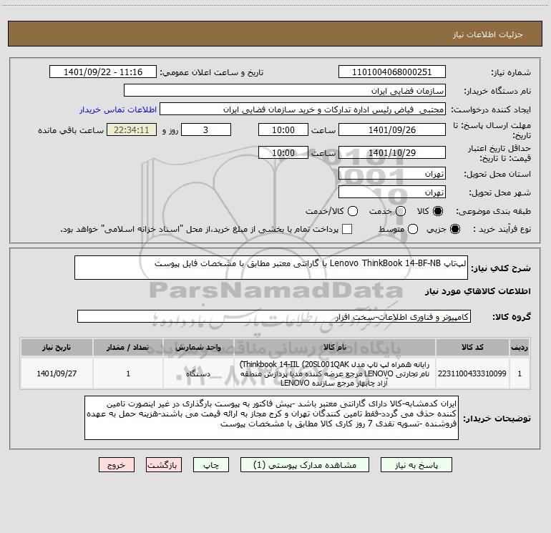Click the تعداد / مقدار column header
The image size is (551, 533).
[x=128, y=347]
